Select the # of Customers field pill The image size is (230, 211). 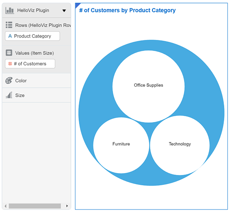pos(30,64)
